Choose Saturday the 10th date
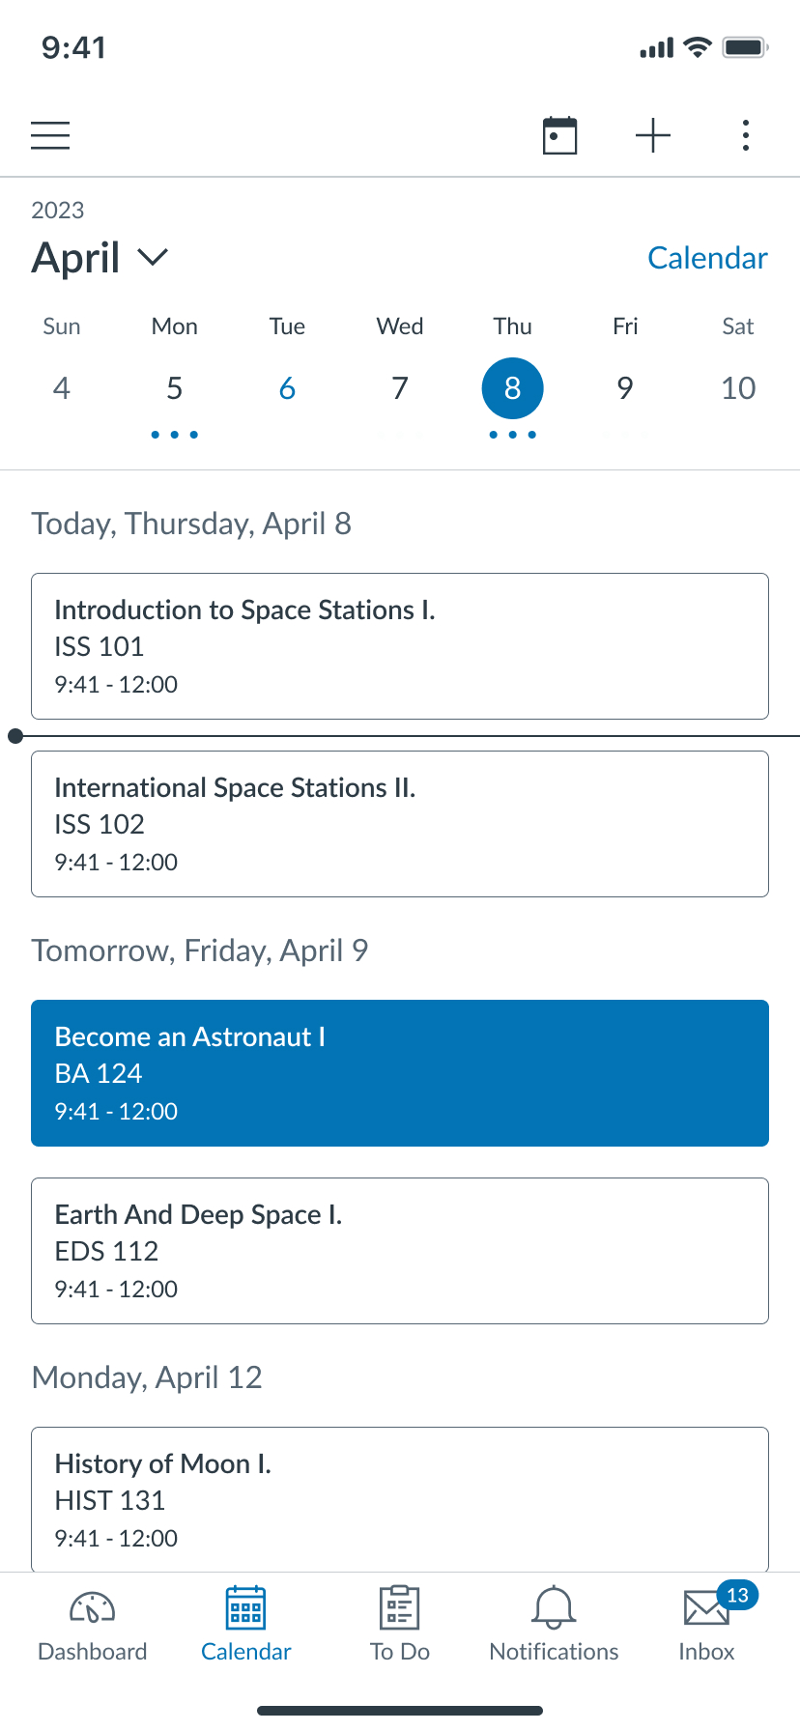Screen dimensions: 800x1731 [x=738, y=388]
